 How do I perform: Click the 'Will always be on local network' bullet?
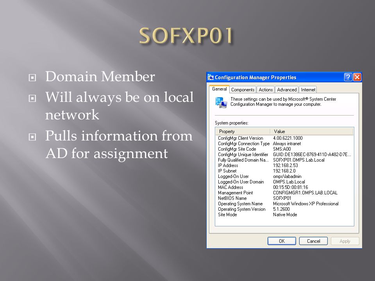pos(119,106)
